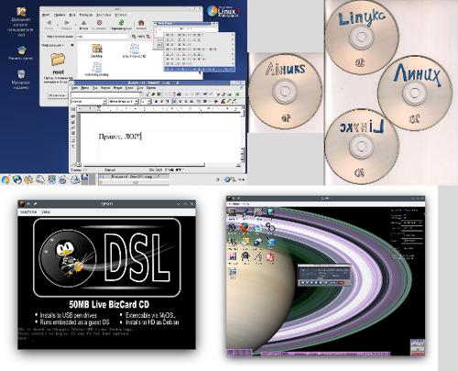Viewport: 458px width, 371px height.
Task: Launch the globe browser icon on taskbar
Action: 17,180
